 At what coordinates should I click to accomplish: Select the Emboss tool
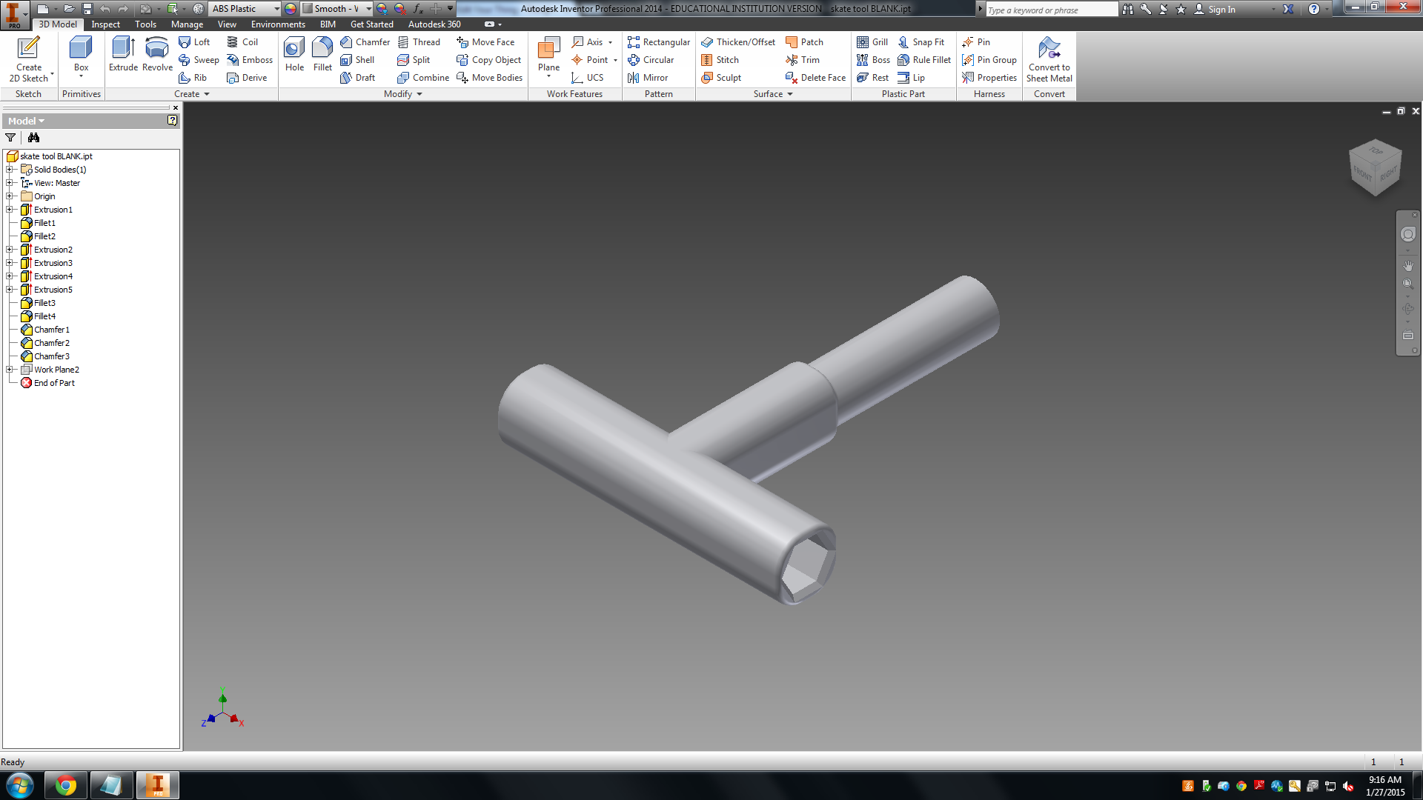point(250,60)
